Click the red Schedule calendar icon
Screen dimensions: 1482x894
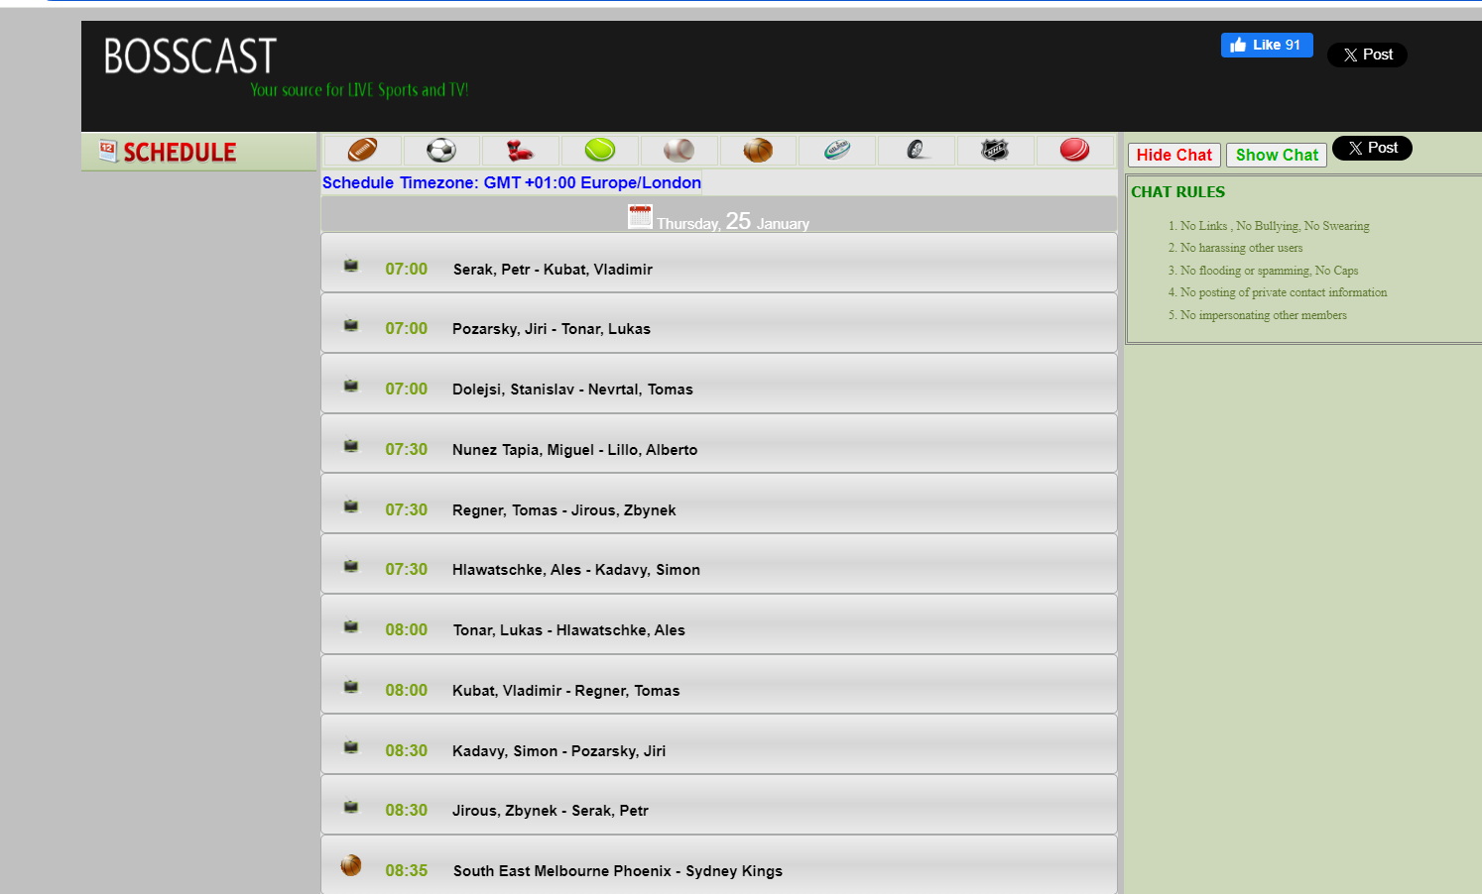click(x=108, y=151)
